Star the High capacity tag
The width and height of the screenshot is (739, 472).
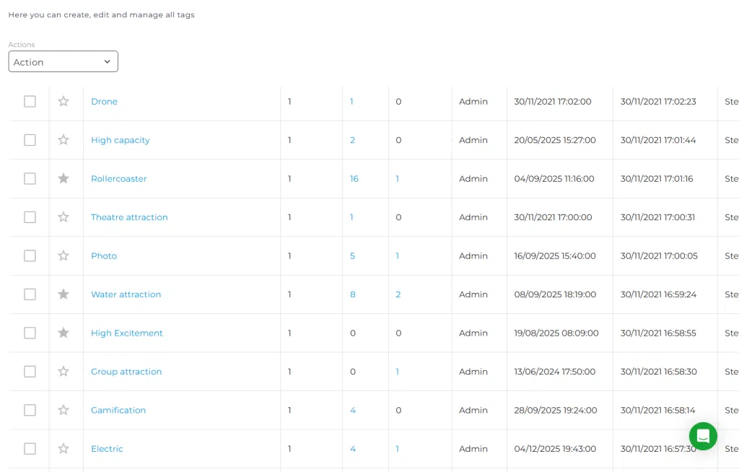(x=64, y=140)
